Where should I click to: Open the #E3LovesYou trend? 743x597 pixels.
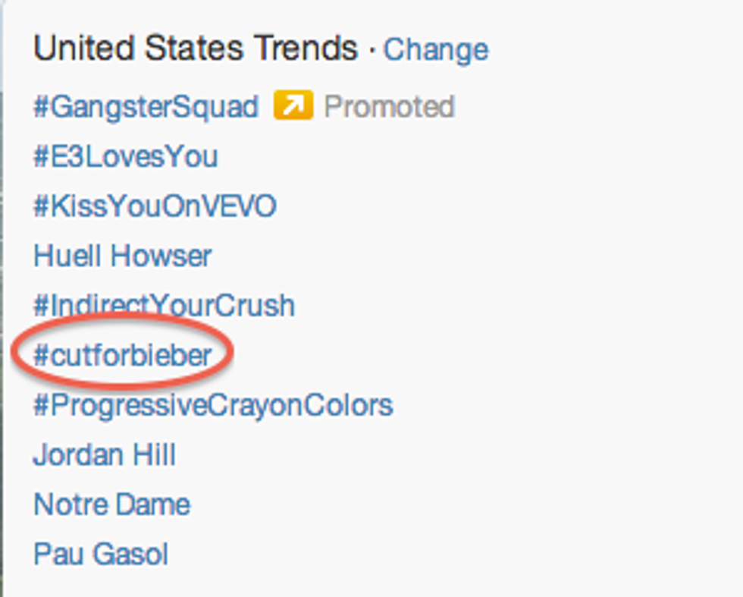pos(125,157)
